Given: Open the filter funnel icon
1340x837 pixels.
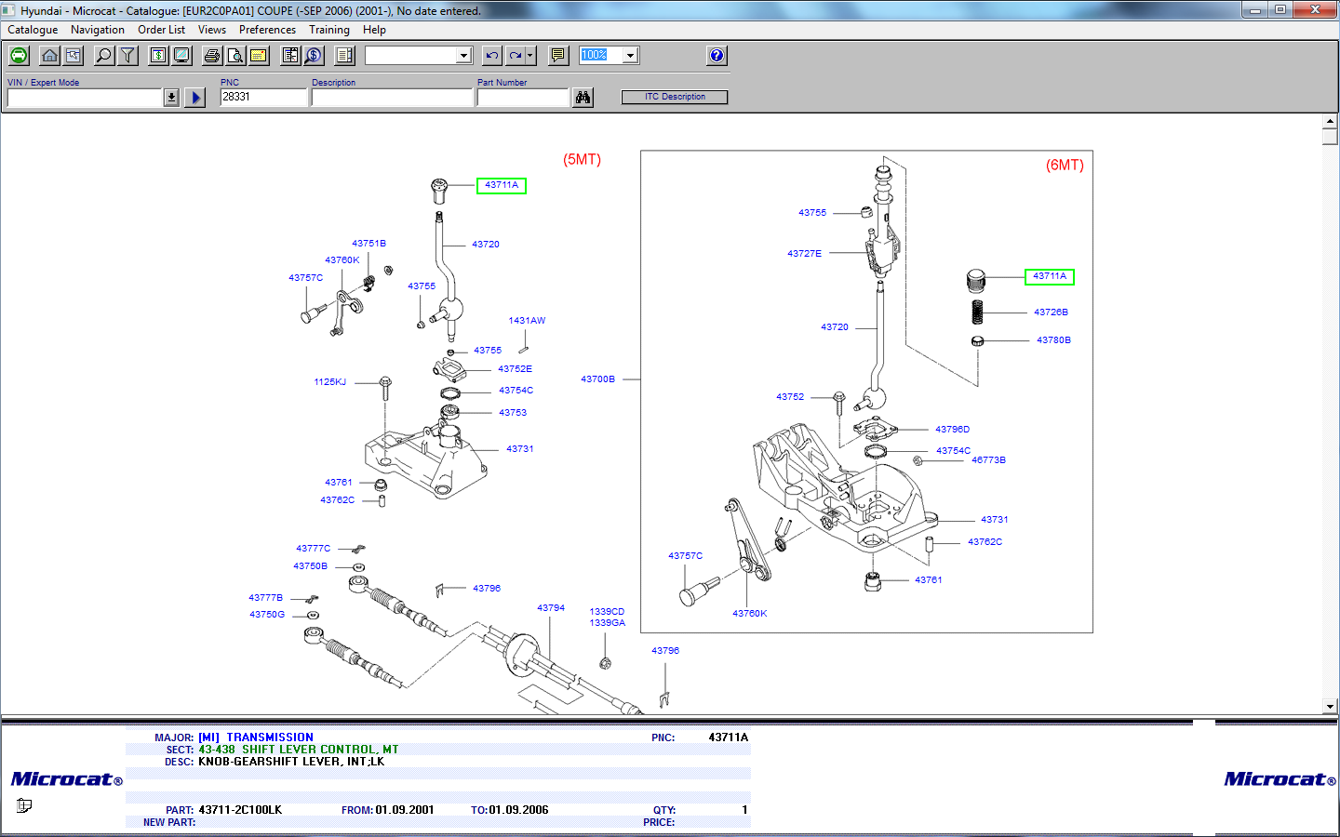Looking at the screenshot, I should coord(127,56).
